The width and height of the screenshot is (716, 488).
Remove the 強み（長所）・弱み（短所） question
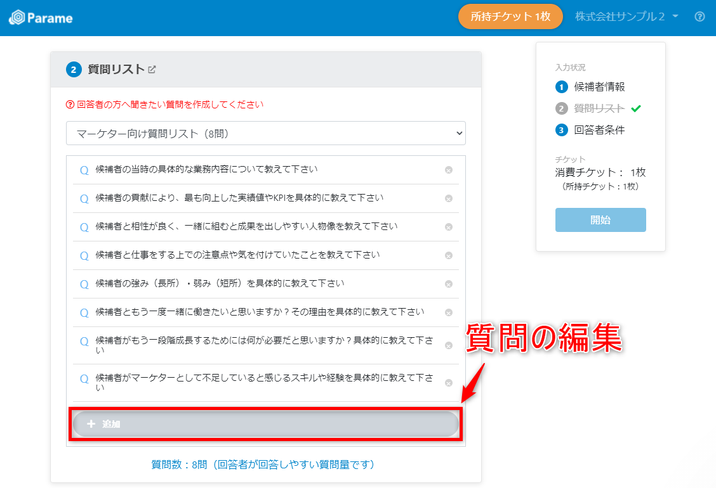[448, 284]
